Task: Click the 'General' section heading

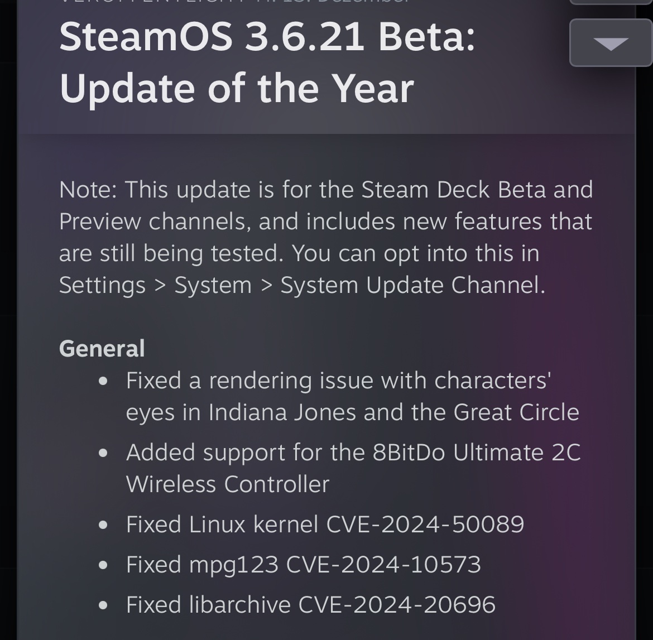Action: point(102,349)
